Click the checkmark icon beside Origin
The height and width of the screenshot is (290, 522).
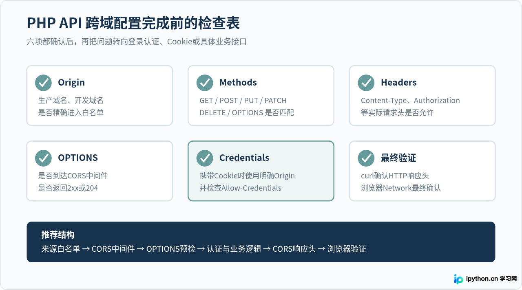43,83
